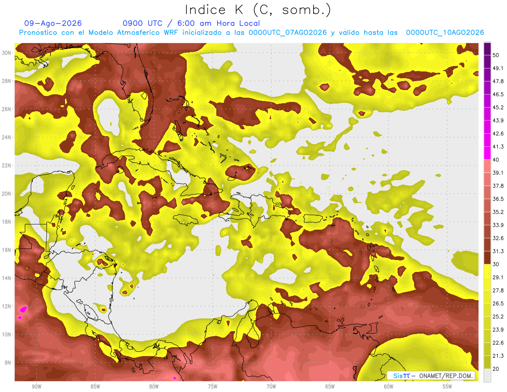Viewport: 507px width, 392px height.
Task: Click the colorbar value 45.2
Action: click(x=498, y=107)
